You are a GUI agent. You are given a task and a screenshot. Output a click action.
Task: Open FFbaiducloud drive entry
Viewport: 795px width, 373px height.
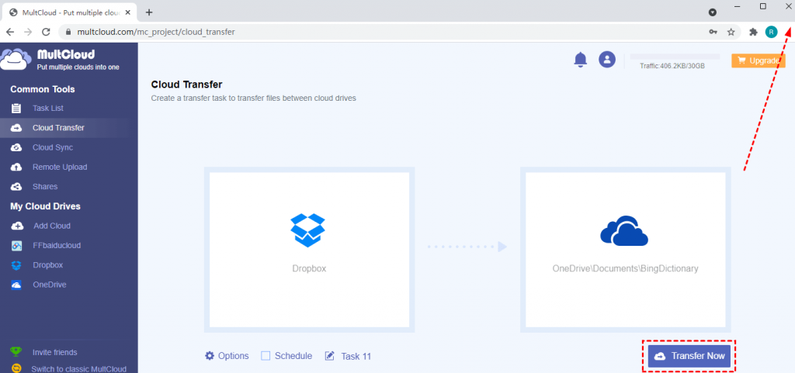(x=56, y=246)
